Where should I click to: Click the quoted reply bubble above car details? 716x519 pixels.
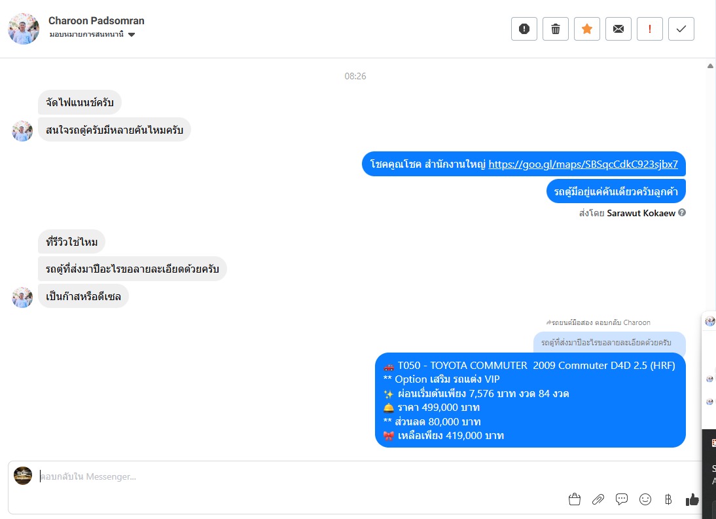point(609,343)
